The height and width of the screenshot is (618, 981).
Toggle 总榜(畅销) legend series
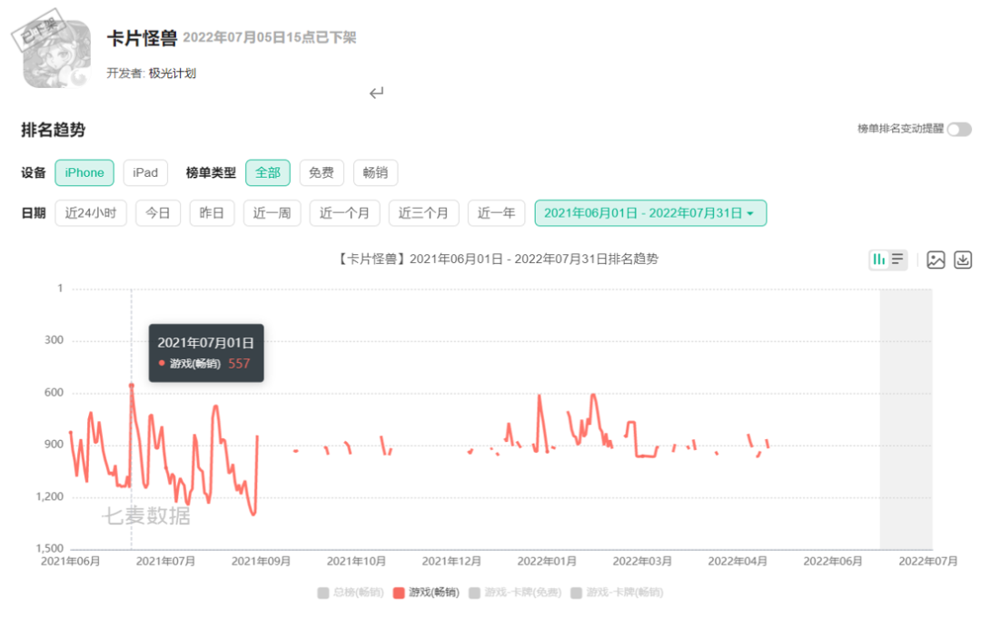[351, 593]
